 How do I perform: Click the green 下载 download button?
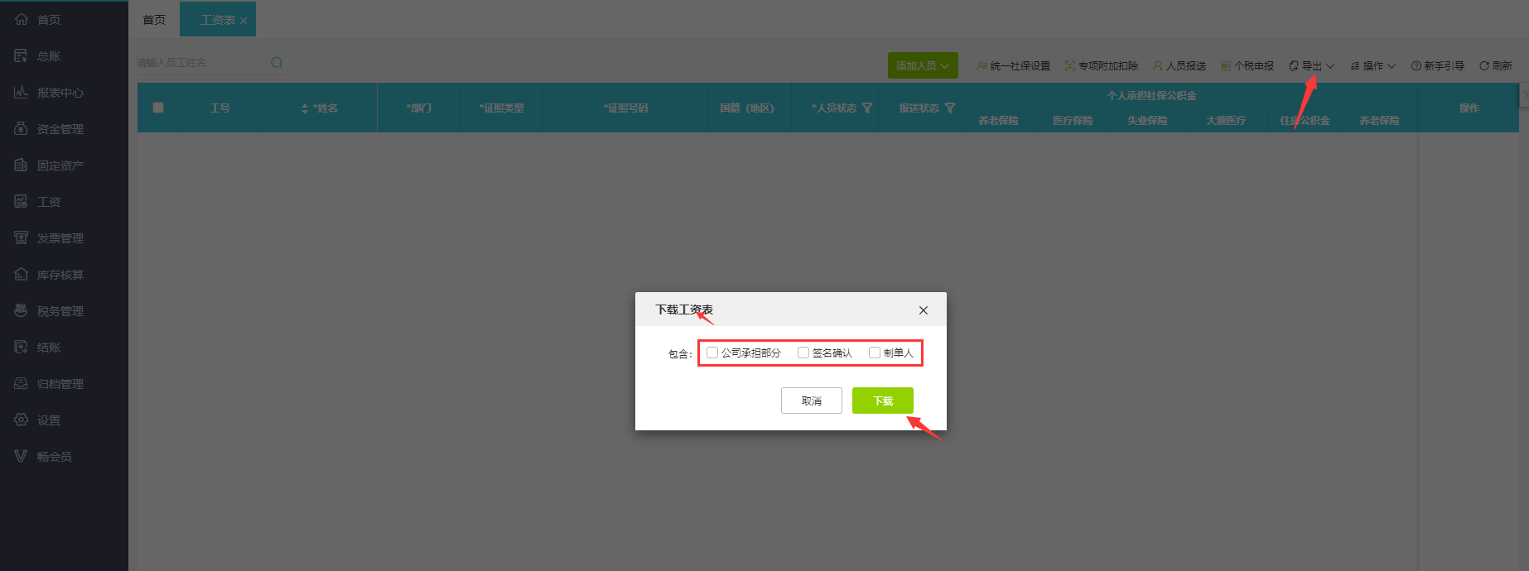click(883, 401)
